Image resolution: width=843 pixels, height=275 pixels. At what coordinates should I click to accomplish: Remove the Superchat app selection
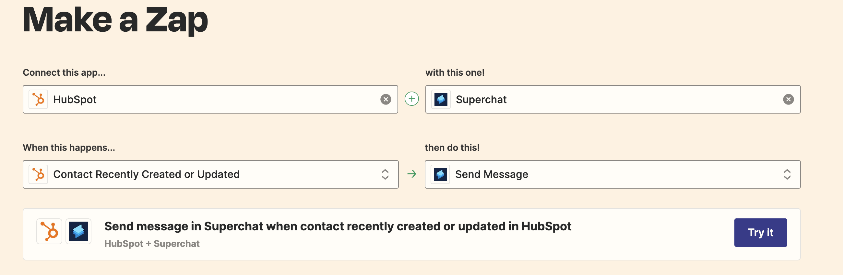tap(788, 99)
